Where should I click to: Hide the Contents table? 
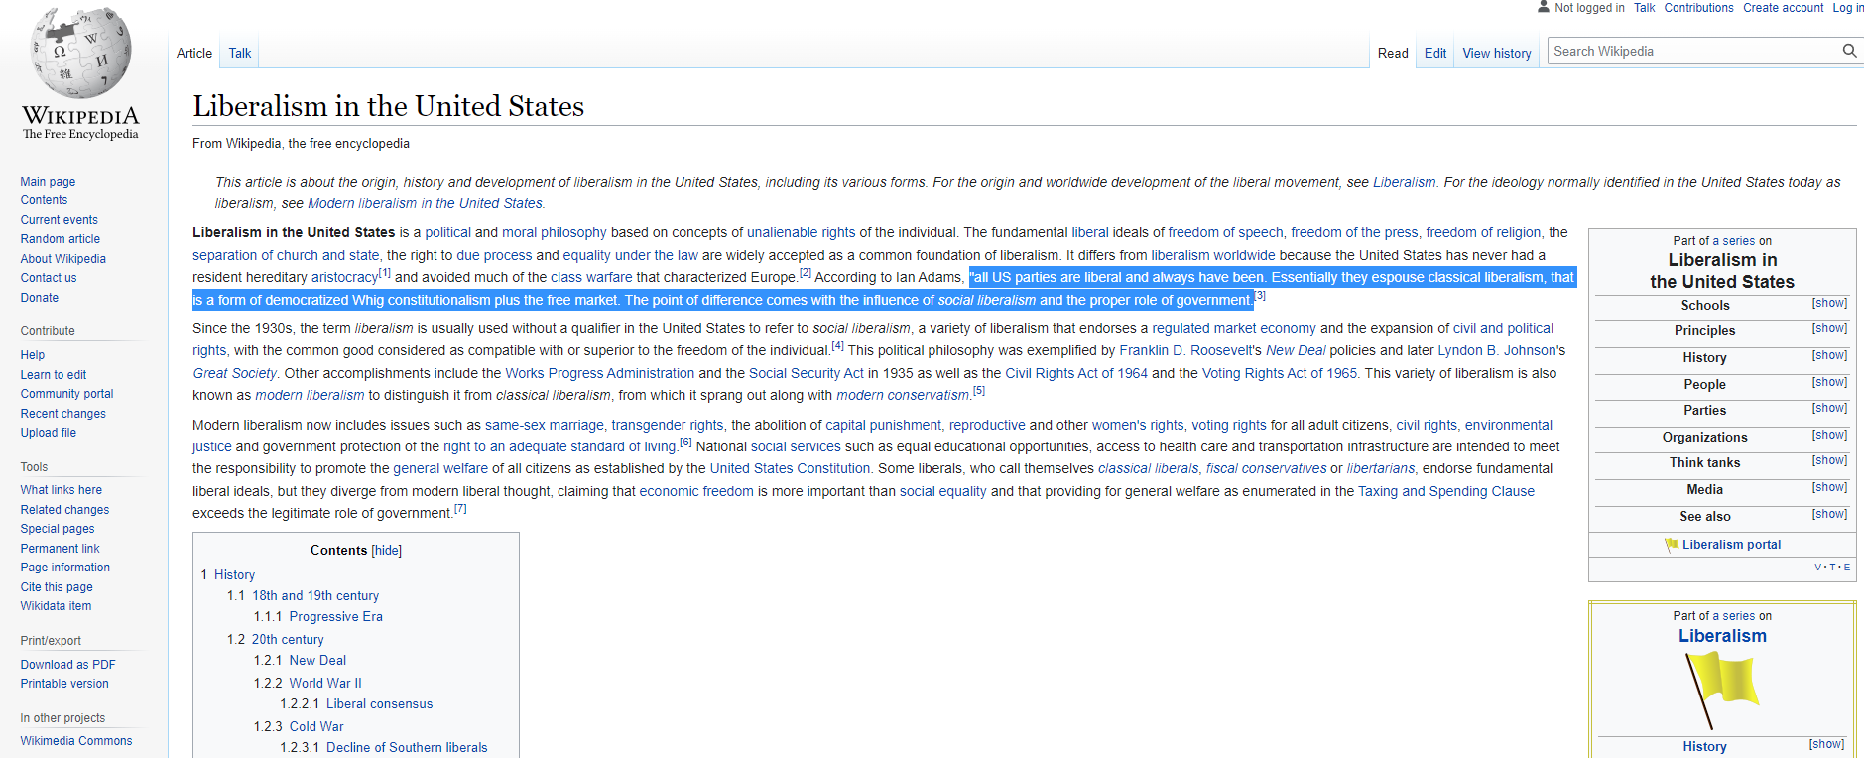[387, 551]
